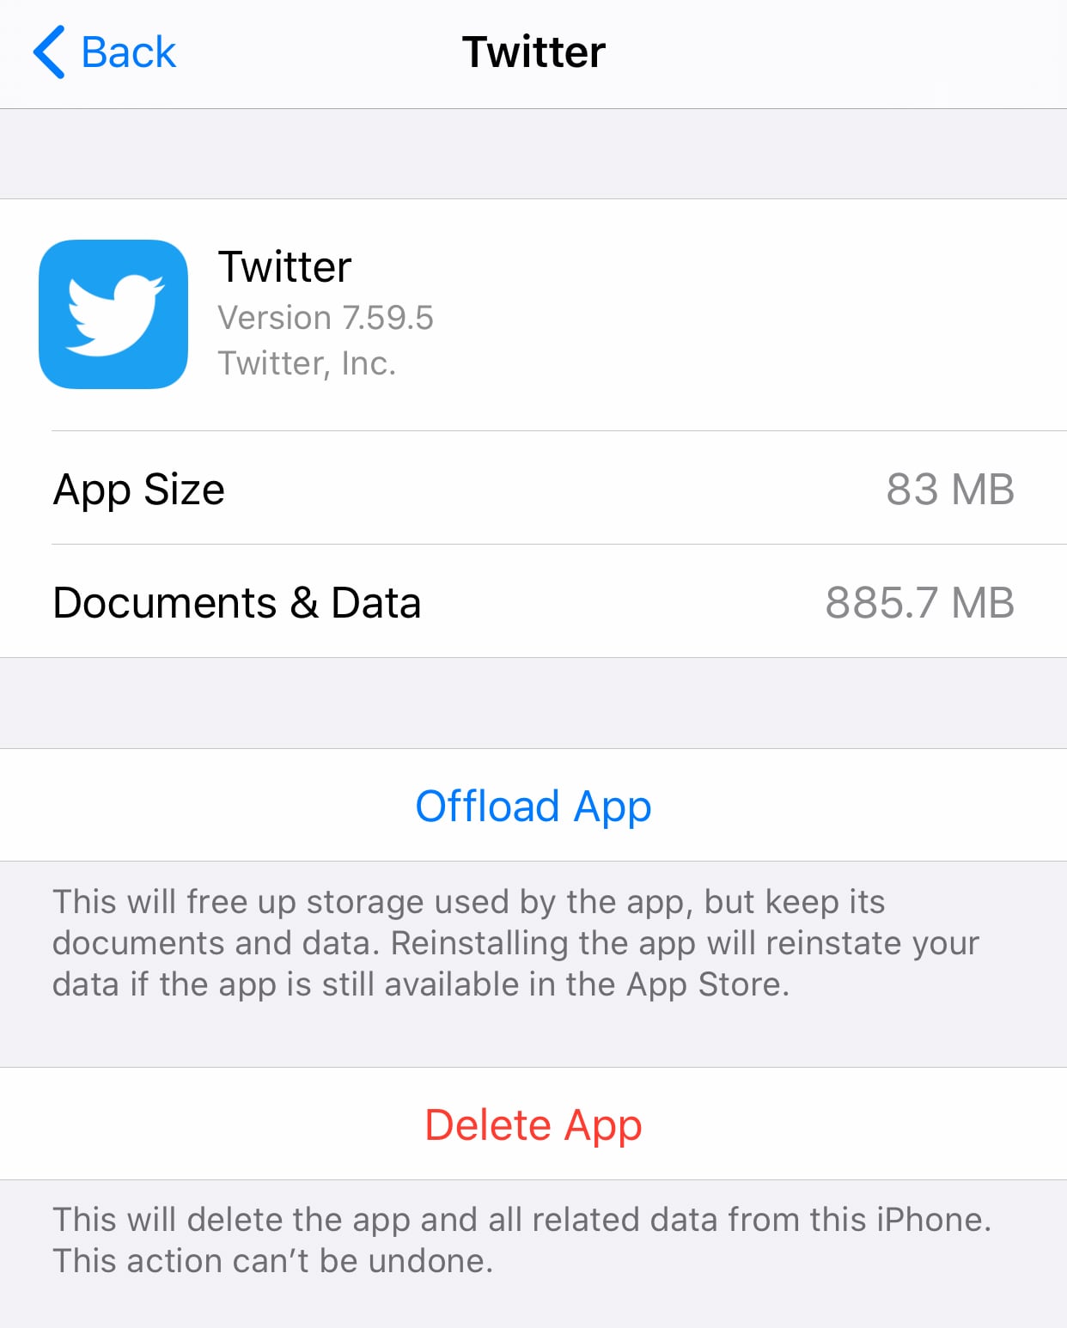Tap the 'Reinstalling the app' description line
The image size is (1067, 1328).
click(515, 943)
